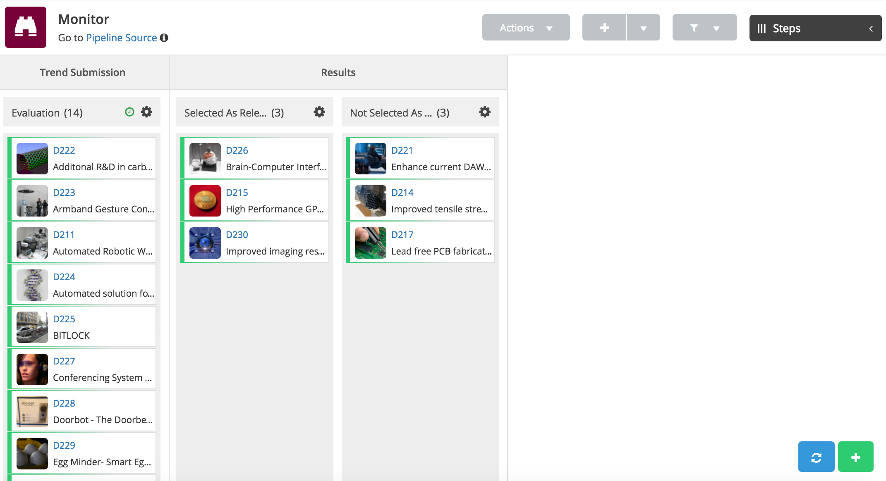
Task: Click the Monitor binoculars logo icon
Action: [26, 27]
